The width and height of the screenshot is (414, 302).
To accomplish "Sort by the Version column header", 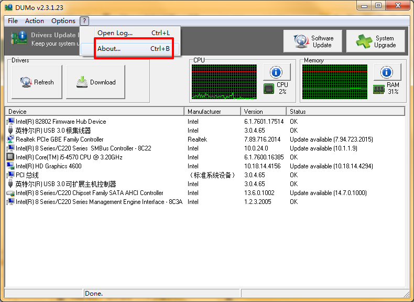I will [x=264, y=112].
